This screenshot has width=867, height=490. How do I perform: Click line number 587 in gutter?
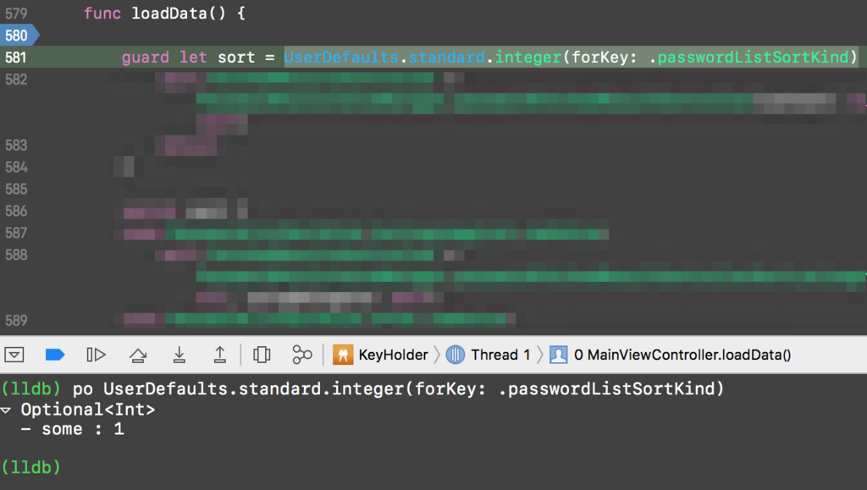tap(16, 233)
